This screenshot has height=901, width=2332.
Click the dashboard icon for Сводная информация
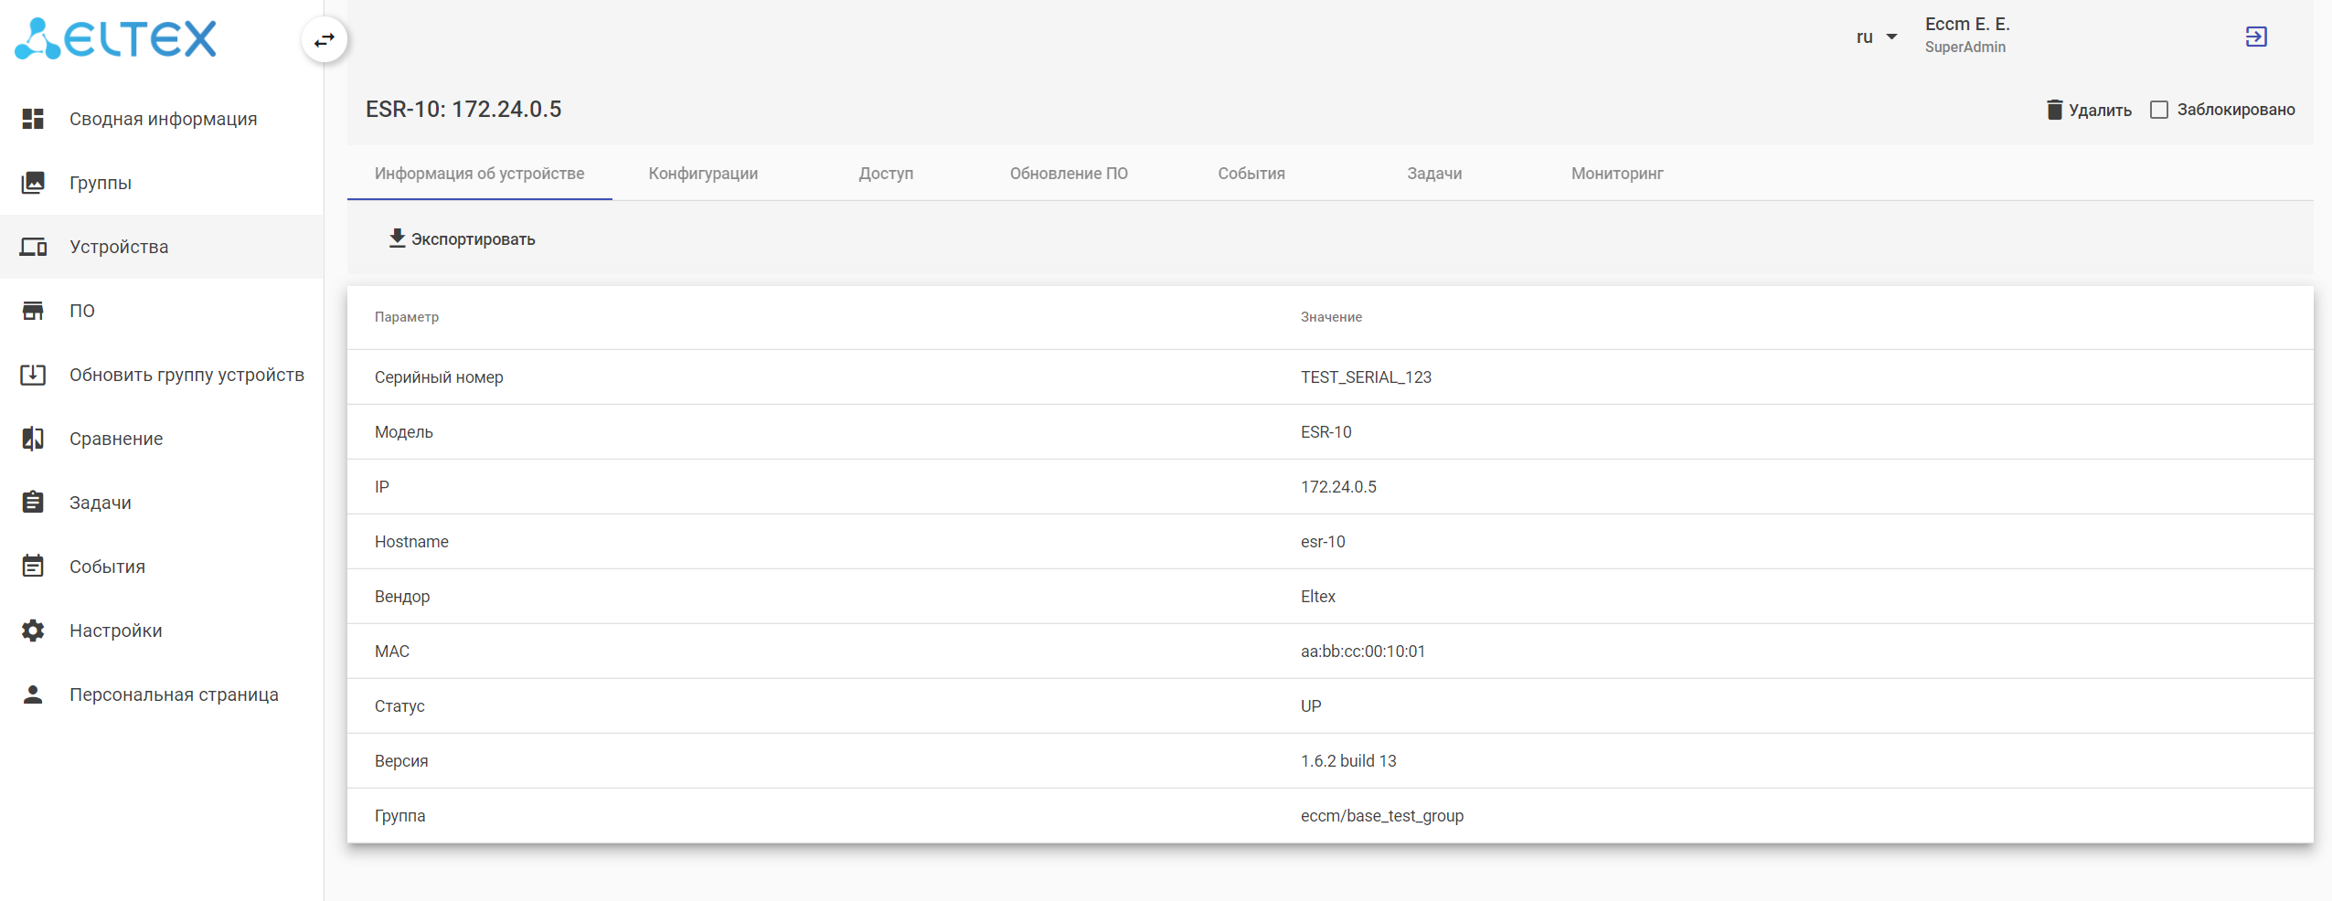tap(33, 119)
